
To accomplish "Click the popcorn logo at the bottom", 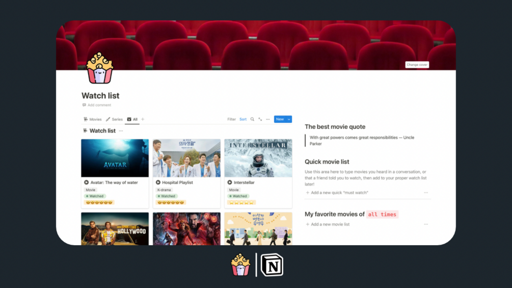I will [240, 265].
